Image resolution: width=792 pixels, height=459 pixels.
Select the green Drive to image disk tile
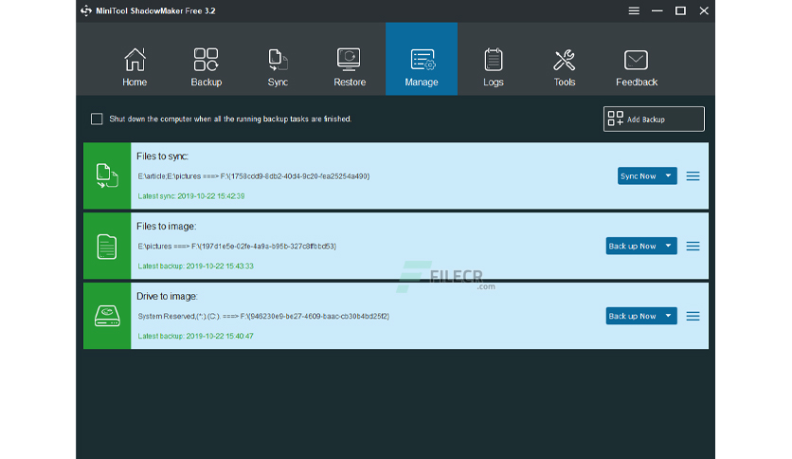pyautogui.click(x=107, y=316)
